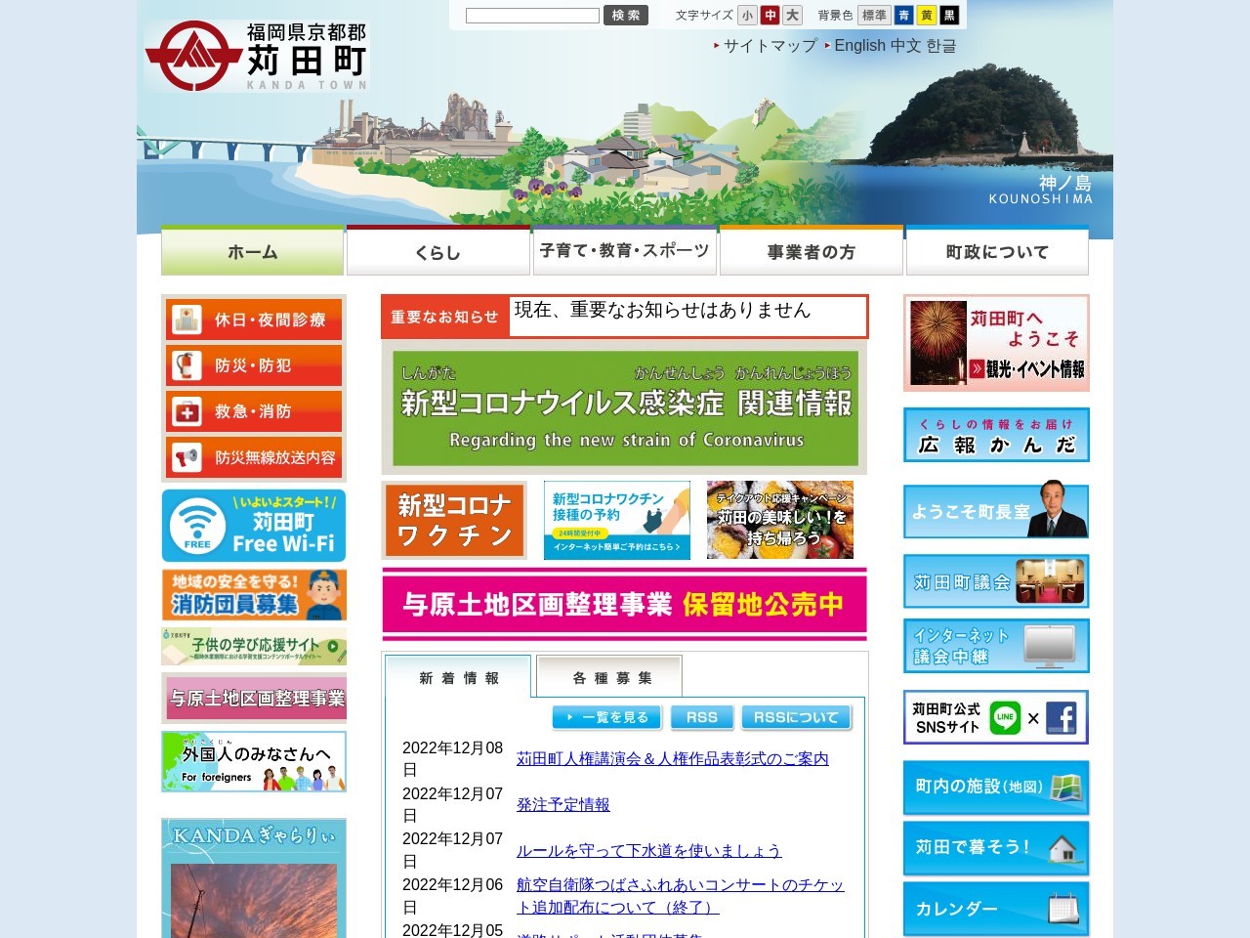Switch language to 中文
The image size is (1250, 938).
point(905,46)
